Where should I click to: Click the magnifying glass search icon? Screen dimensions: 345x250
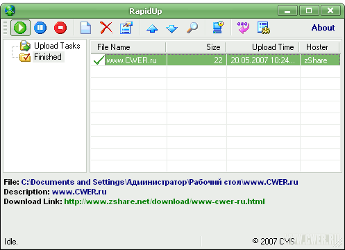[x=192, y=28]
